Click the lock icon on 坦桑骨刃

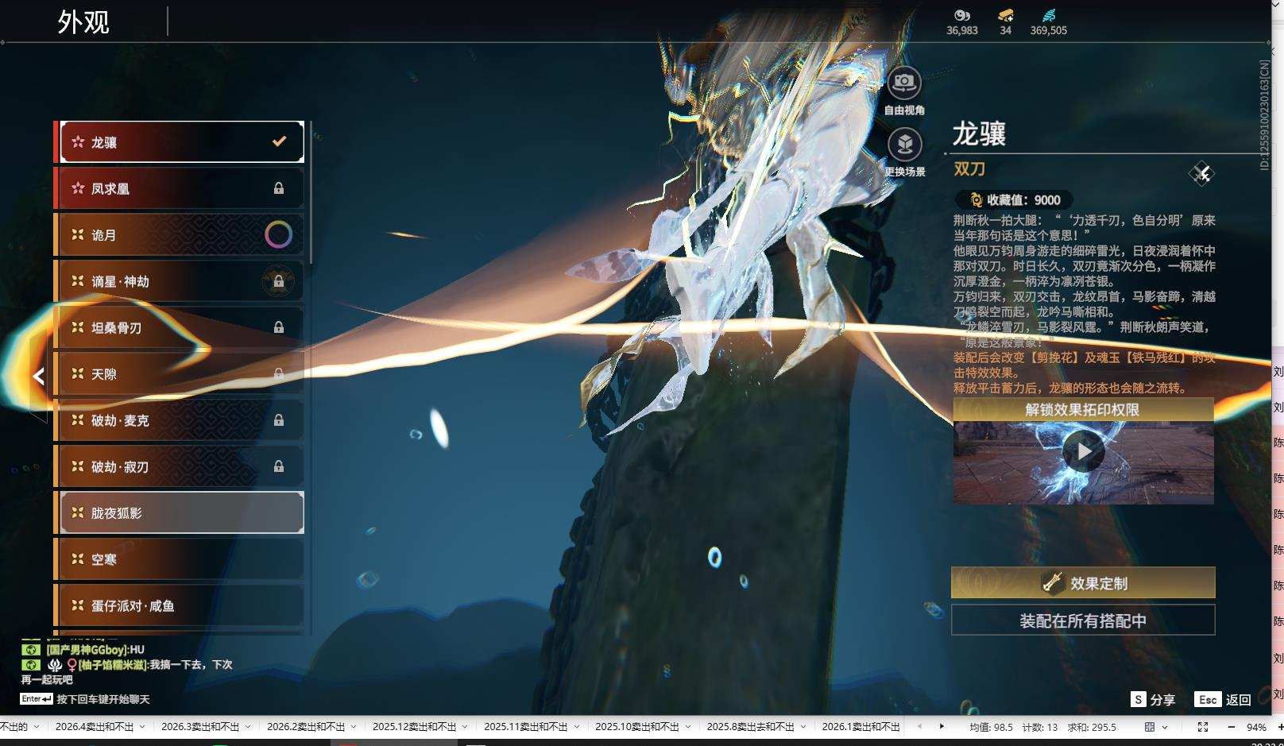(x=279, y=327)
